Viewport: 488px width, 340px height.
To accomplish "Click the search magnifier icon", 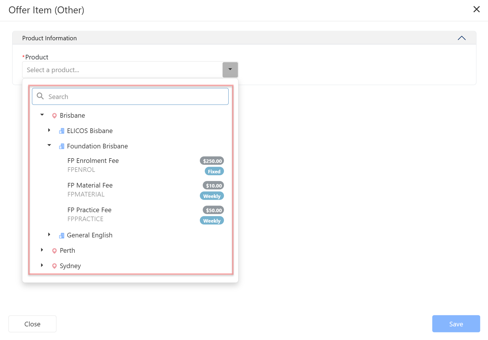I will [40, 96].
